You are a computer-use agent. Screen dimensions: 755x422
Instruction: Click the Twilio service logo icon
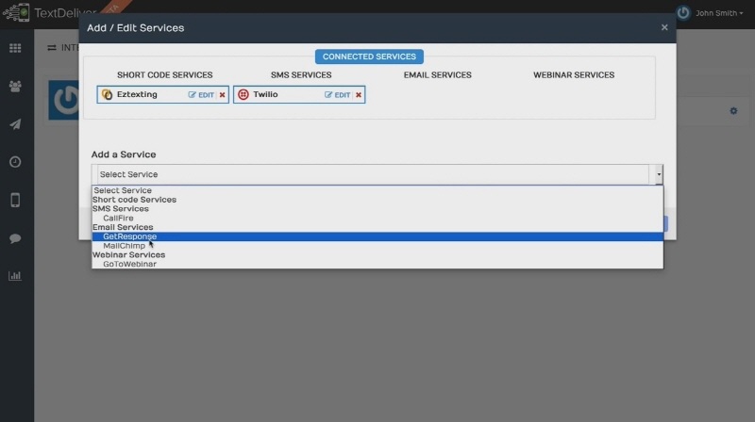pos(243,95)
